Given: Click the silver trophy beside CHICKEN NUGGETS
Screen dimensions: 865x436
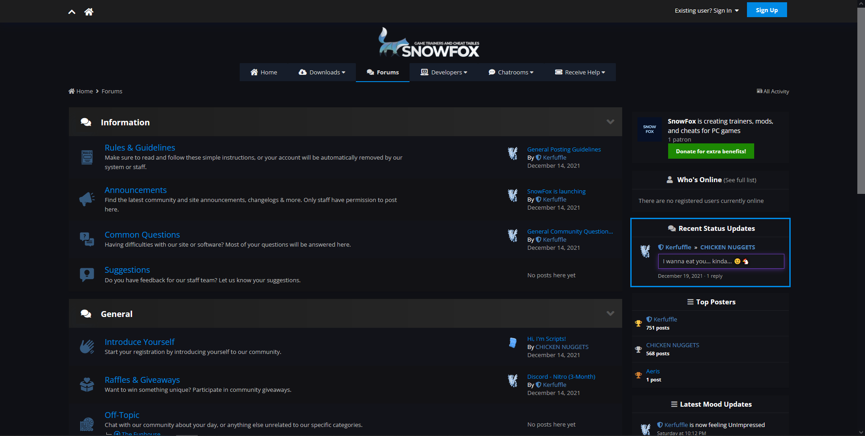Looking at the screenshot, I should pos(638,349).
